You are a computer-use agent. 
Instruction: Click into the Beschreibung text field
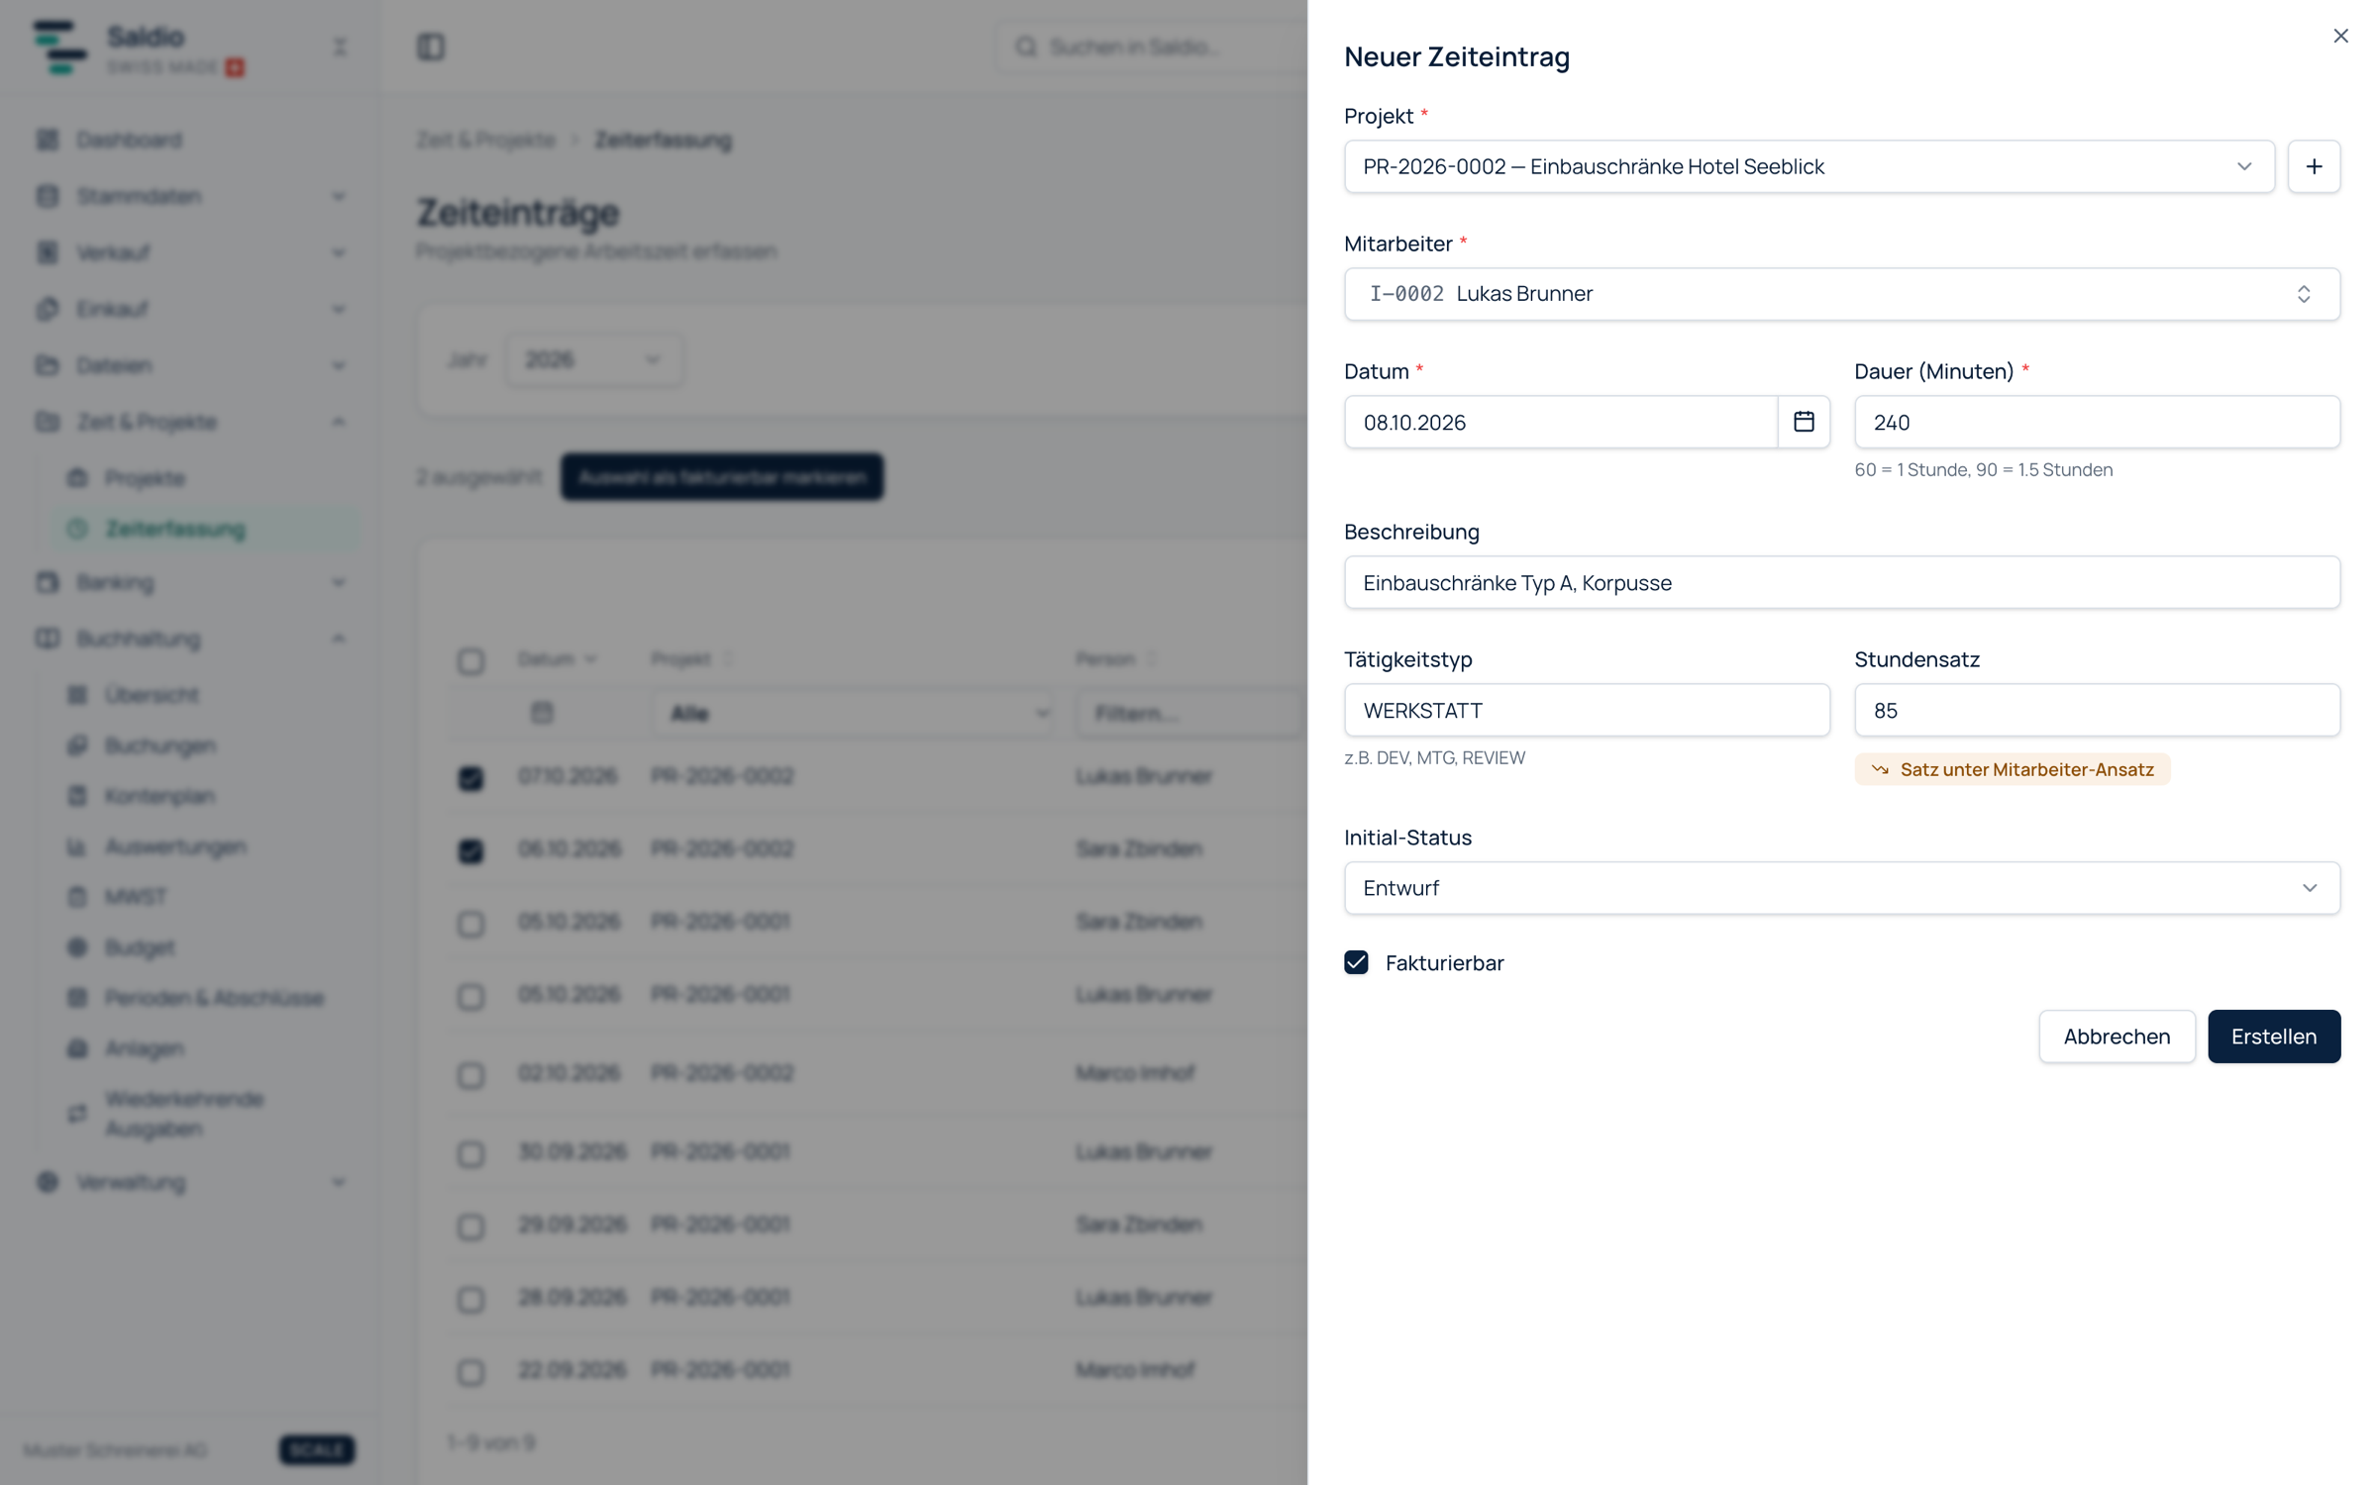[1842, 582]
